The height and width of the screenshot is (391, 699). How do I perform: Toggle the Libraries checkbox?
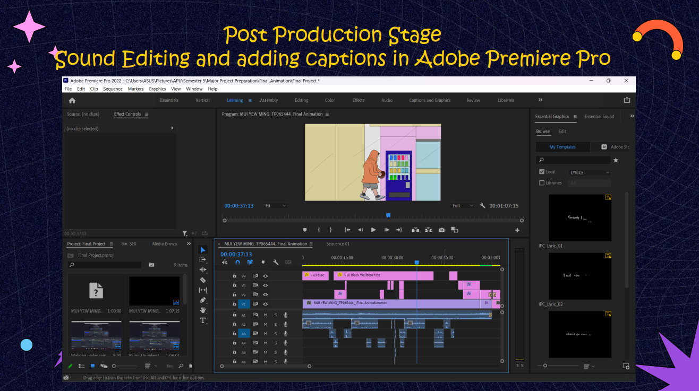(542, 183)
